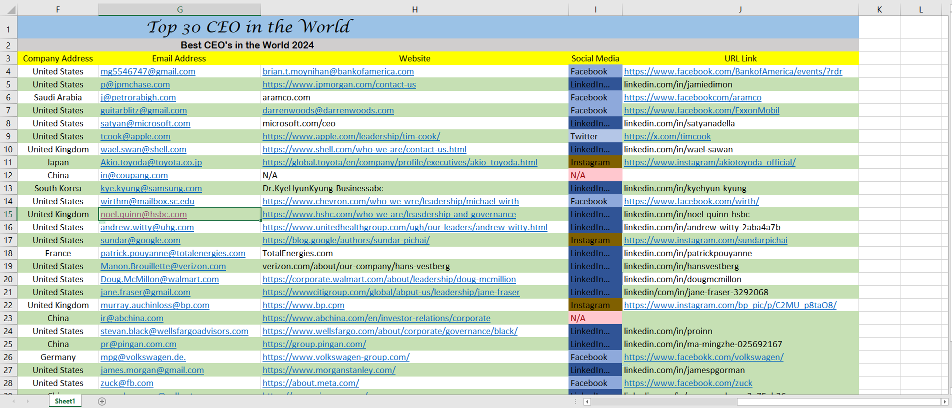This screenshot has width=952, height=408.
Task: Open the murray.auchinloss@bp.com email link
Action: pyautogui.click(x=155, y=305)
